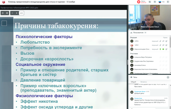Zoom out the slide with minus button

12,13
